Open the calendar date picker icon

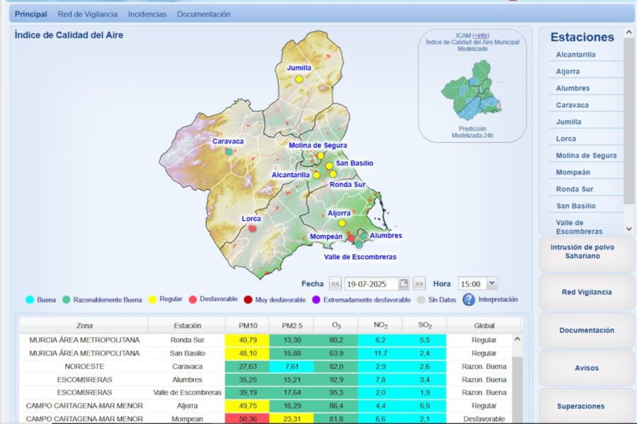[403, 284]
